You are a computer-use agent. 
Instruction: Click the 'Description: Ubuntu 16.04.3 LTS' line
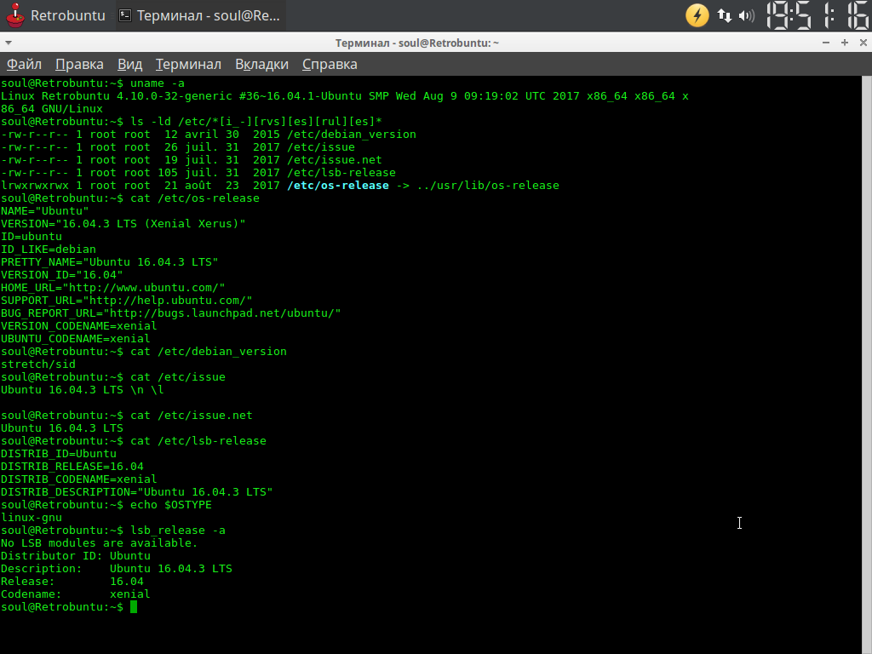click(x=116, y=570)
